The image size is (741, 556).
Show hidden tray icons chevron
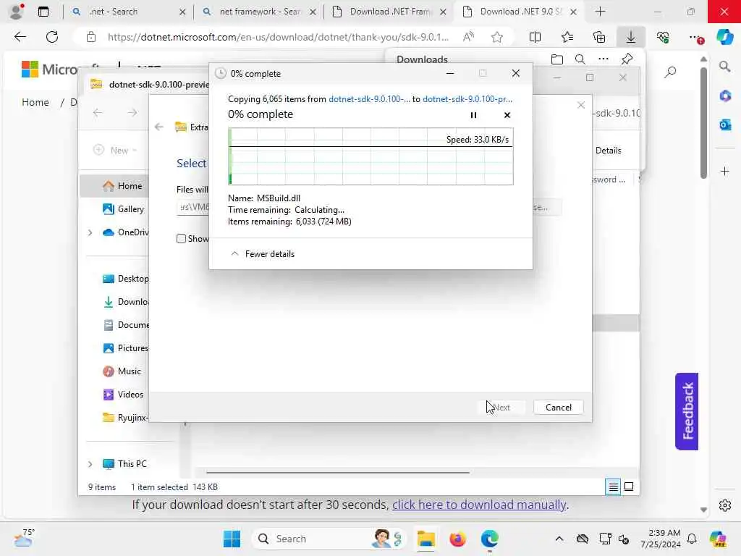coord(559,539)
